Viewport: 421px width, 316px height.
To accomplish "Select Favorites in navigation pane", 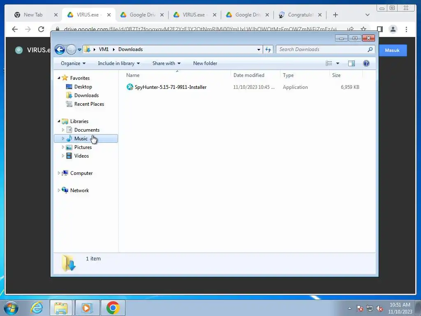I will pos(80,78).
